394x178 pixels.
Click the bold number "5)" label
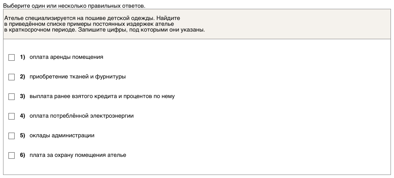[22, 136]
